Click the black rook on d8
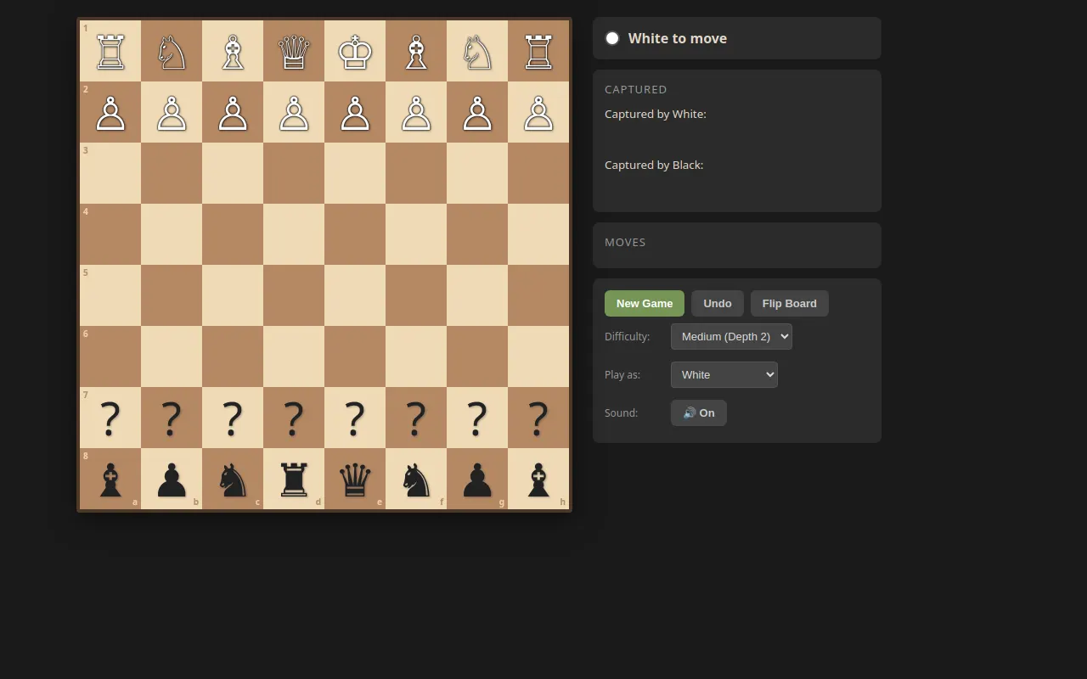 pos(294,479)
